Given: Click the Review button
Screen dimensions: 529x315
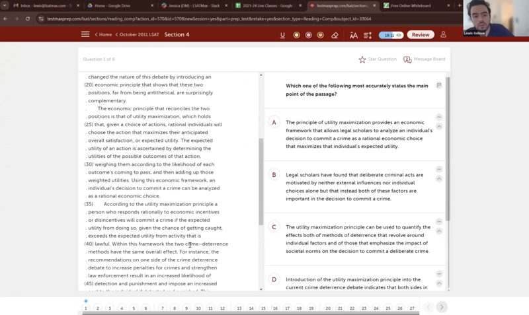Looking at the screenshot, I should point(421,35).
